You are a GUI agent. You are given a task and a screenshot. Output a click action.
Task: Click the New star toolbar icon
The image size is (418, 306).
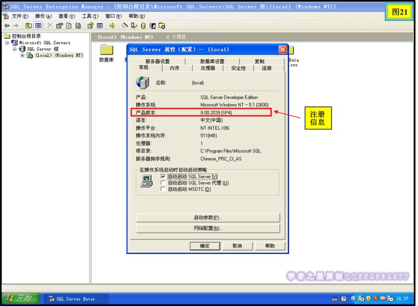coord(112,26)
